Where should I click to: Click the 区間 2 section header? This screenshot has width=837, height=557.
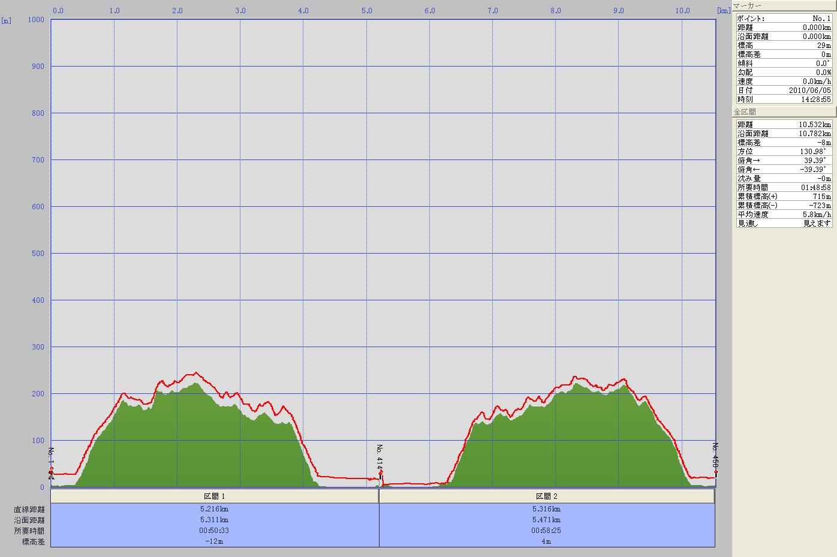[547, 496]
